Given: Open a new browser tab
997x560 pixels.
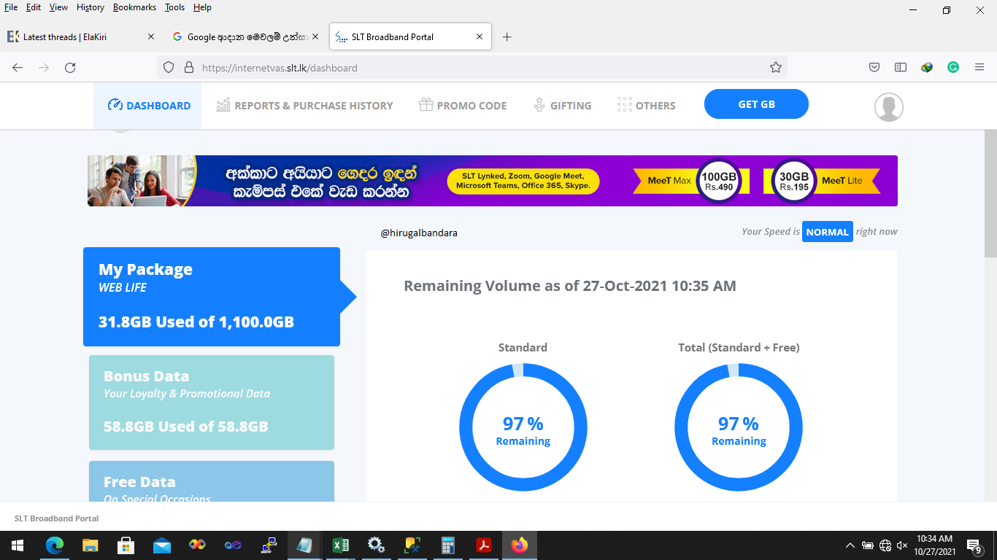Looking at the screenshot, I should [x=507, y=37].
